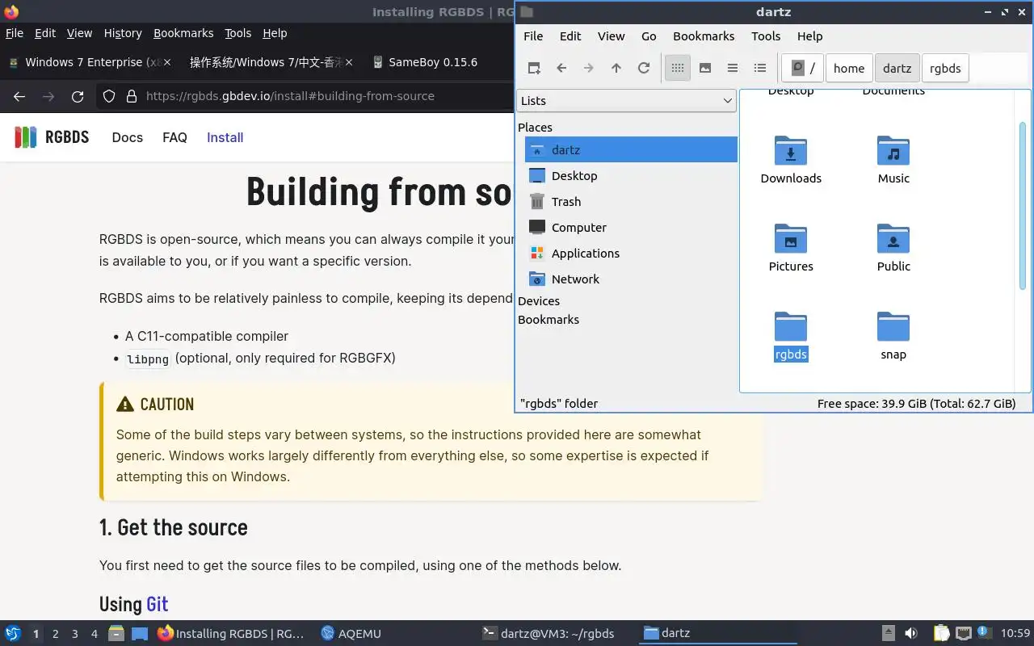Switch to thumbnail view in file manager
1034x646 pixels.
705,68
